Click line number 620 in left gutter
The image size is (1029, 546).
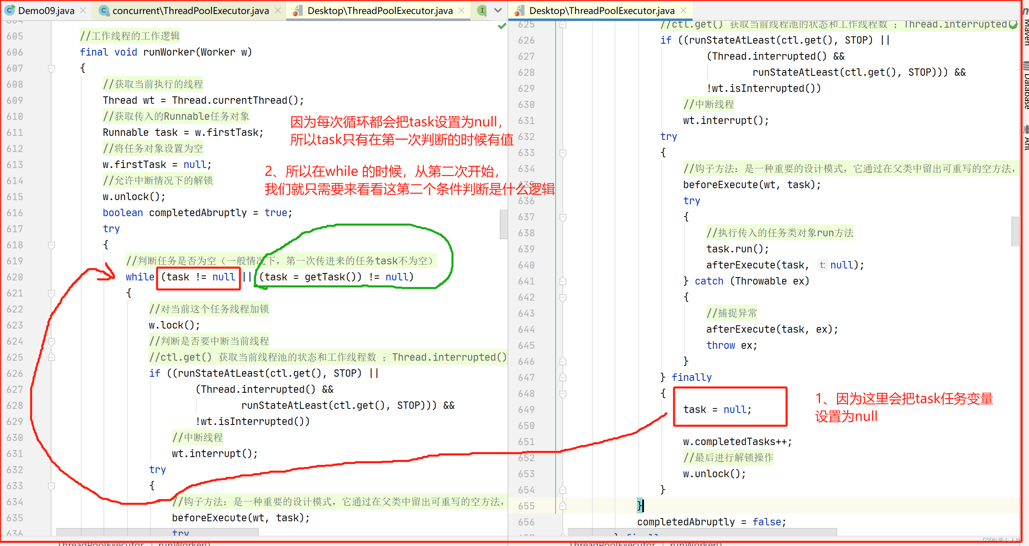15,277
